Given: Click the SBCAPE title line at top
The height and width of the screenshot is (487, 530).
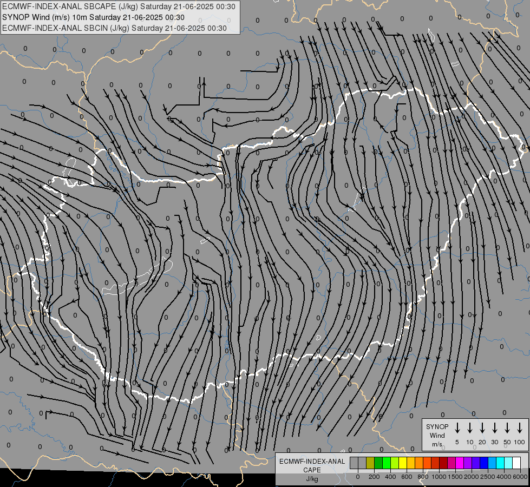Looking at the screenshot, I should 119,6.
